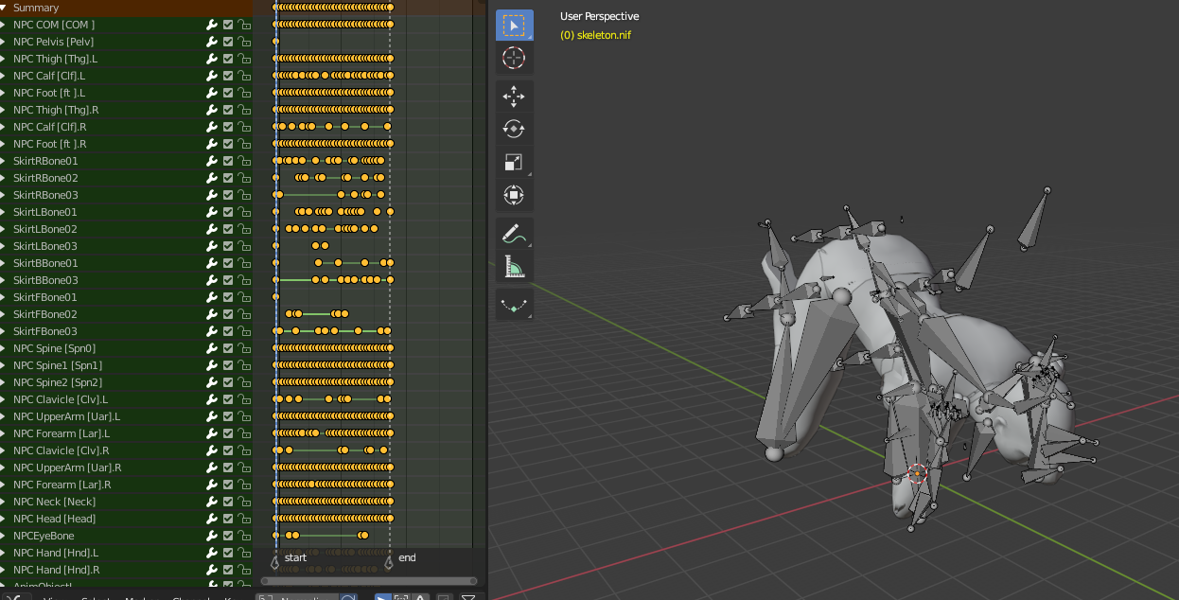1179x600 pixels.
Task: Lock the NPC Foot [ft ].L channel
Action: point(244,93)
